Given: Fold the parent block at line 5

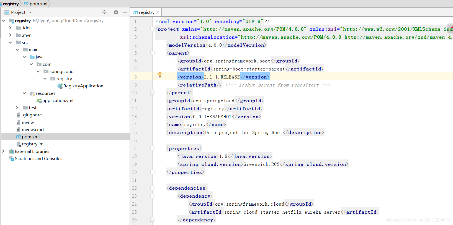Looking at the screenshot, I should click(152, 53).
